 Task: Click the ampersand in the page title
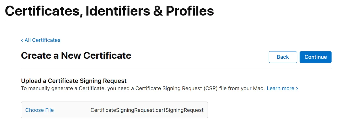pyautogui.click(x=157, y=11)
